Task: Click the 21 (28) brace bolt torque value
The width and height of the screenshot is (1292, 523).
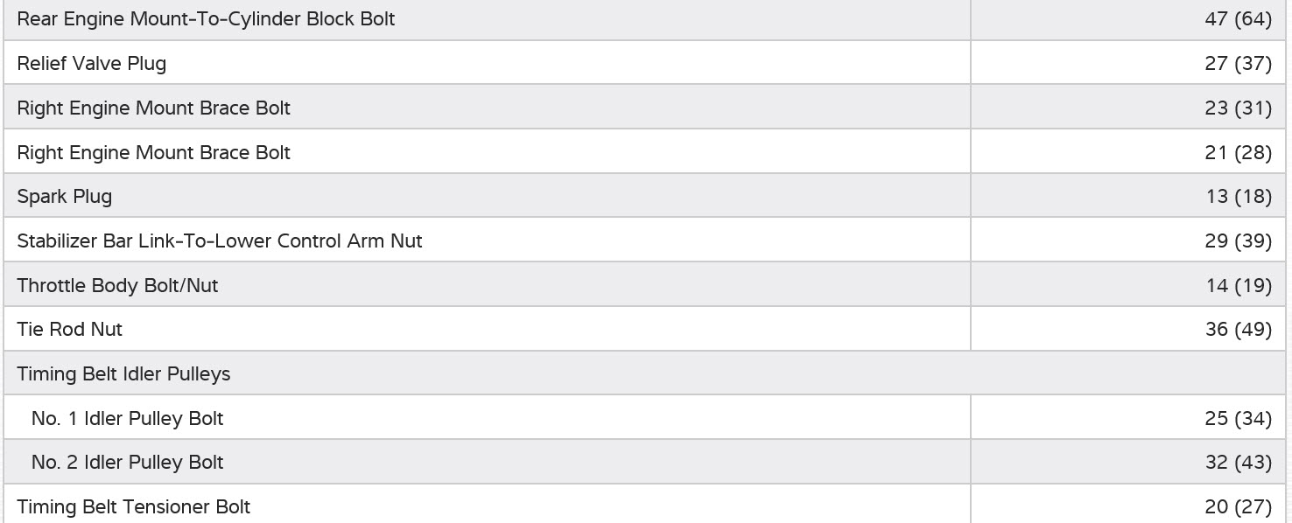Action: tap(1238, 152)
